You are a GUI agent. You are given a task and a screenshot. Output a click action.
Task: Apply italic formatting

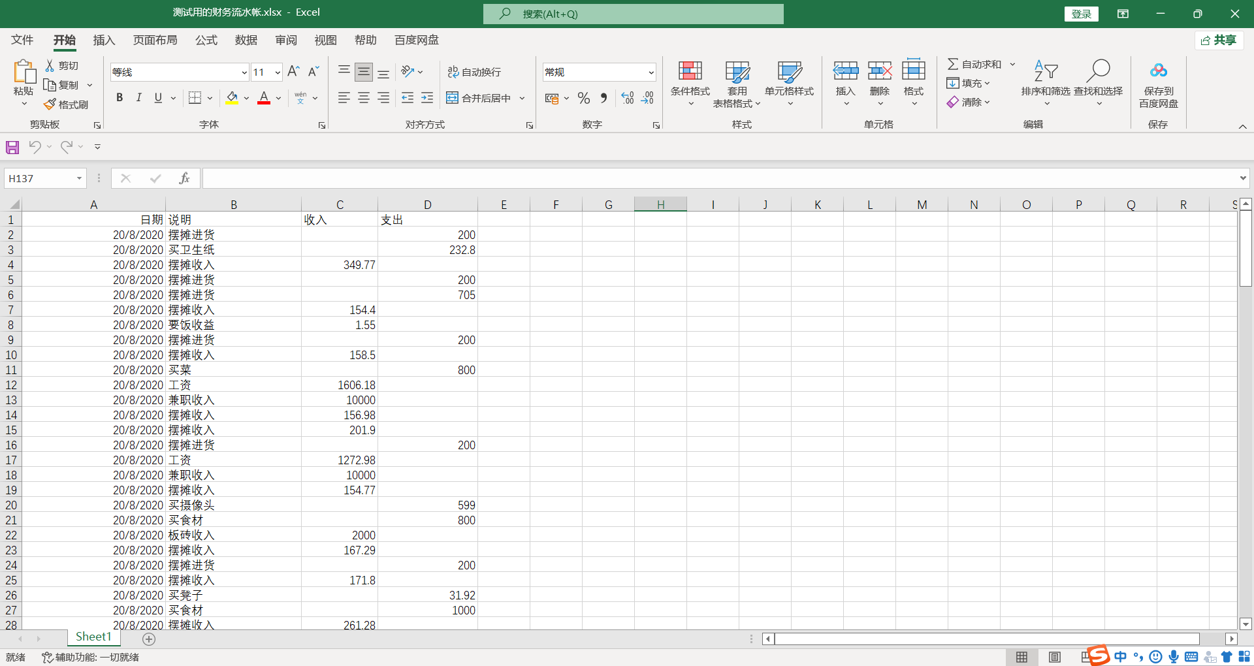(138, 97)
